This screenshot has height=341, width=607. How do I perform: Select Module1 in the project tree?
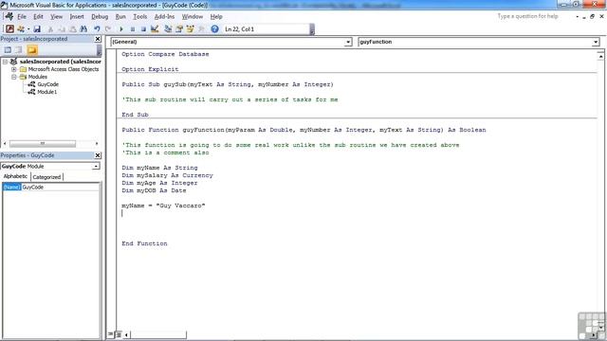tap(46, 92)
